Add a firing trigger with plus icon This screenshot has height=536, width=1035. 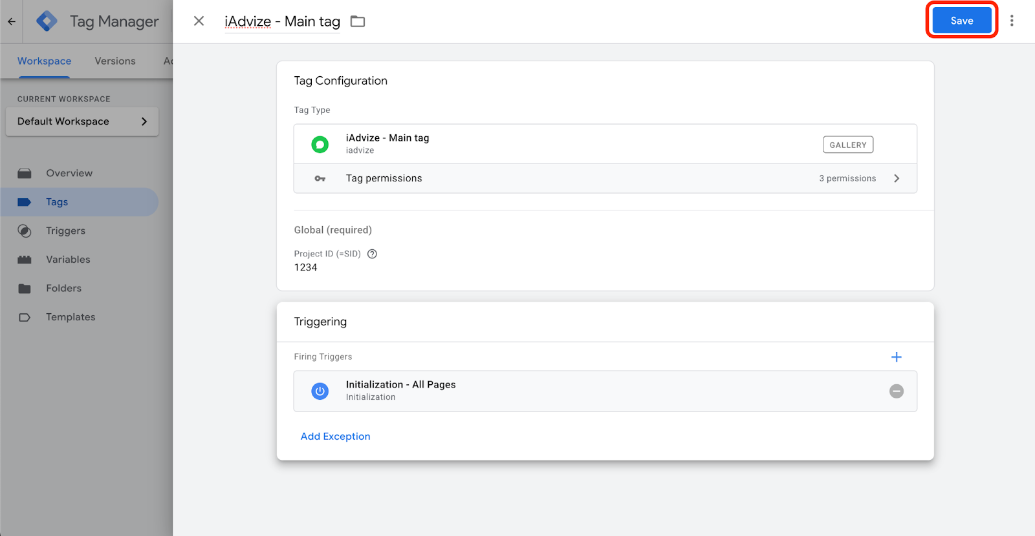(896, 357)
